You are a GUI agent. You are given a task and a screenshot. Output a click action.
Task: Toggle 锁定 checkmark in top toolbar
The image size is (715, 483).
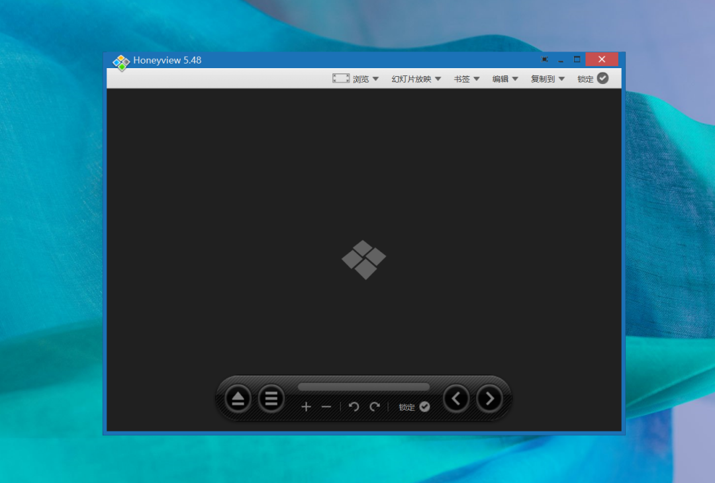click(602, 78)
